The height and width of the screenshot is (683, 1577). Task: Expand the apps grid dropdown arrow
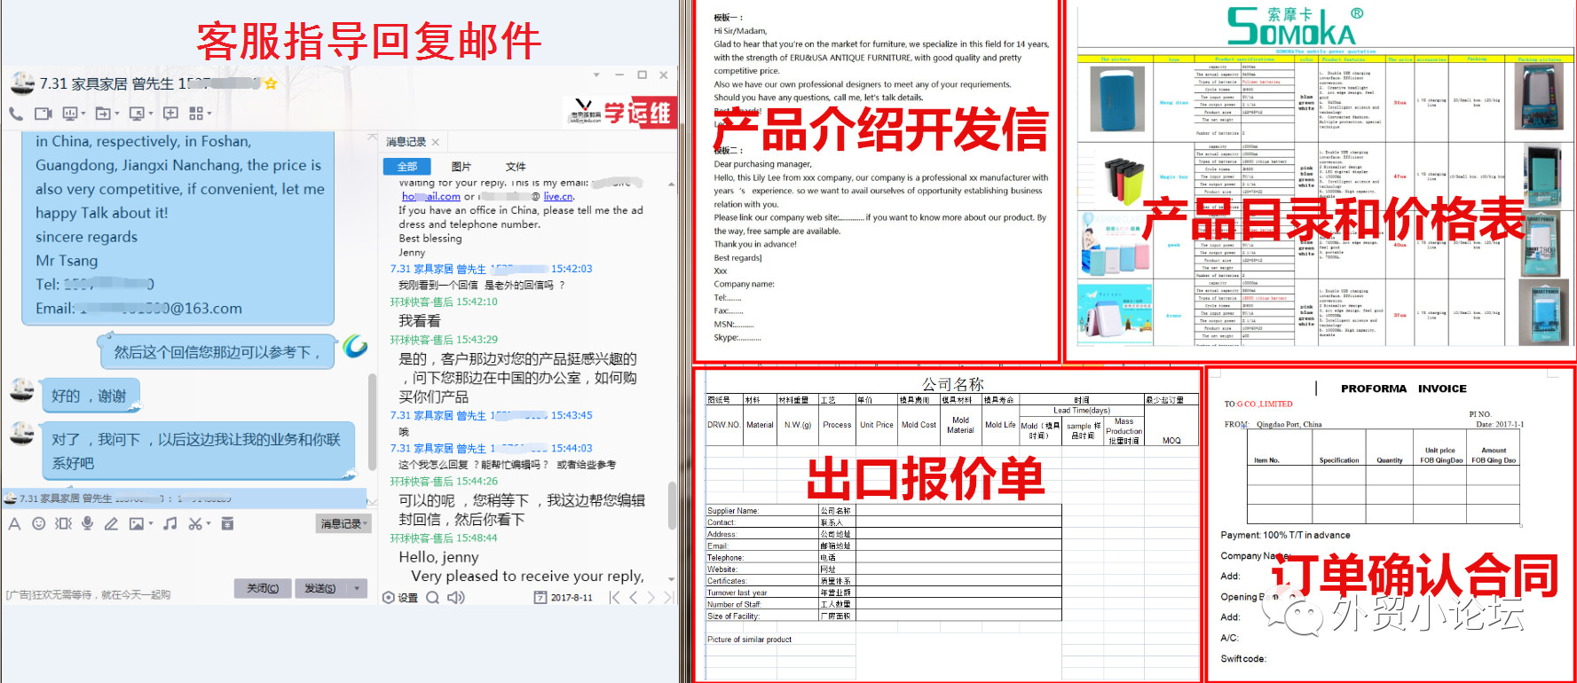[x=209, y=114]
